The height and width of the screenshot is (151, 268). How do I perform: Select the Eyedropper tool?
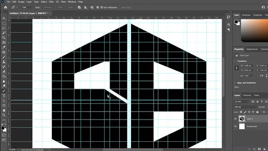[x=4, y=47]
